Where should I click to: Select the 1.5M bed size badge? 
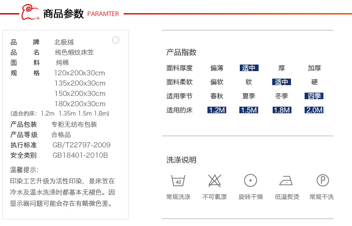[x=249, y=110]
